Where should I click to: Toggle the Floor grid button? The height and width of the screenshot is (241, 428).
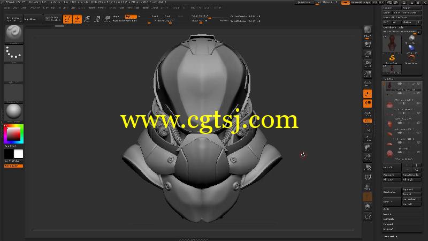368,94
